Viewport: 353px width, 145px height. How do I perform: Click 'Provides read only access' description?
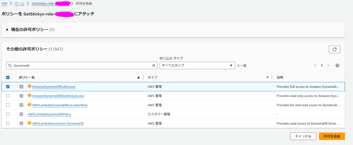point(308,96)
